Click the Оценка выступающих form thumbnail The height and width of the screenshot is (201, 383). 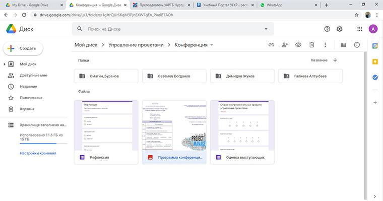242,125
